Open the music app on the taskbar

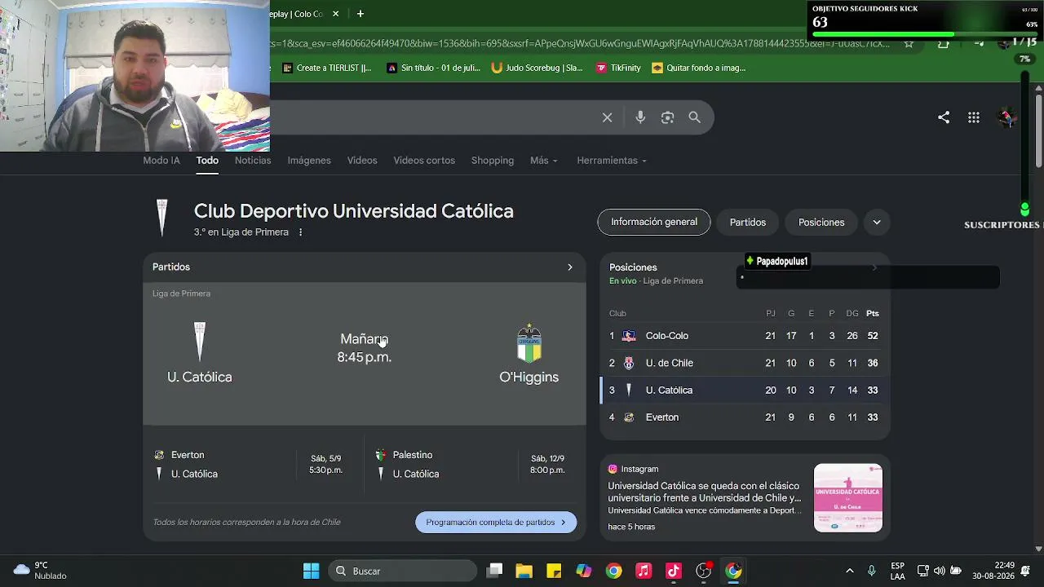point(644,571)
